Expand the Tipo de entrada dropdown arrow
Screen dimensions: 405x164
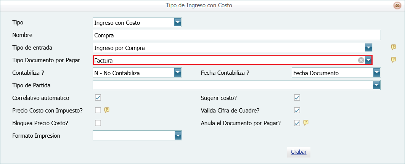click(368, 48)
